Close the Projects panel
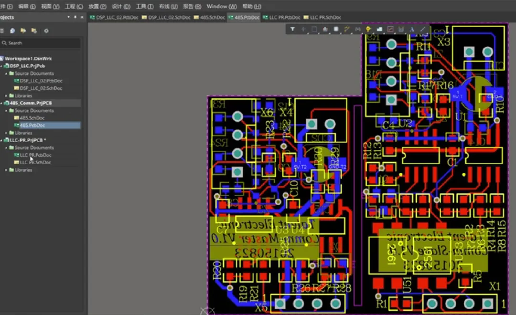516x315 pixels. pos(82,17)
